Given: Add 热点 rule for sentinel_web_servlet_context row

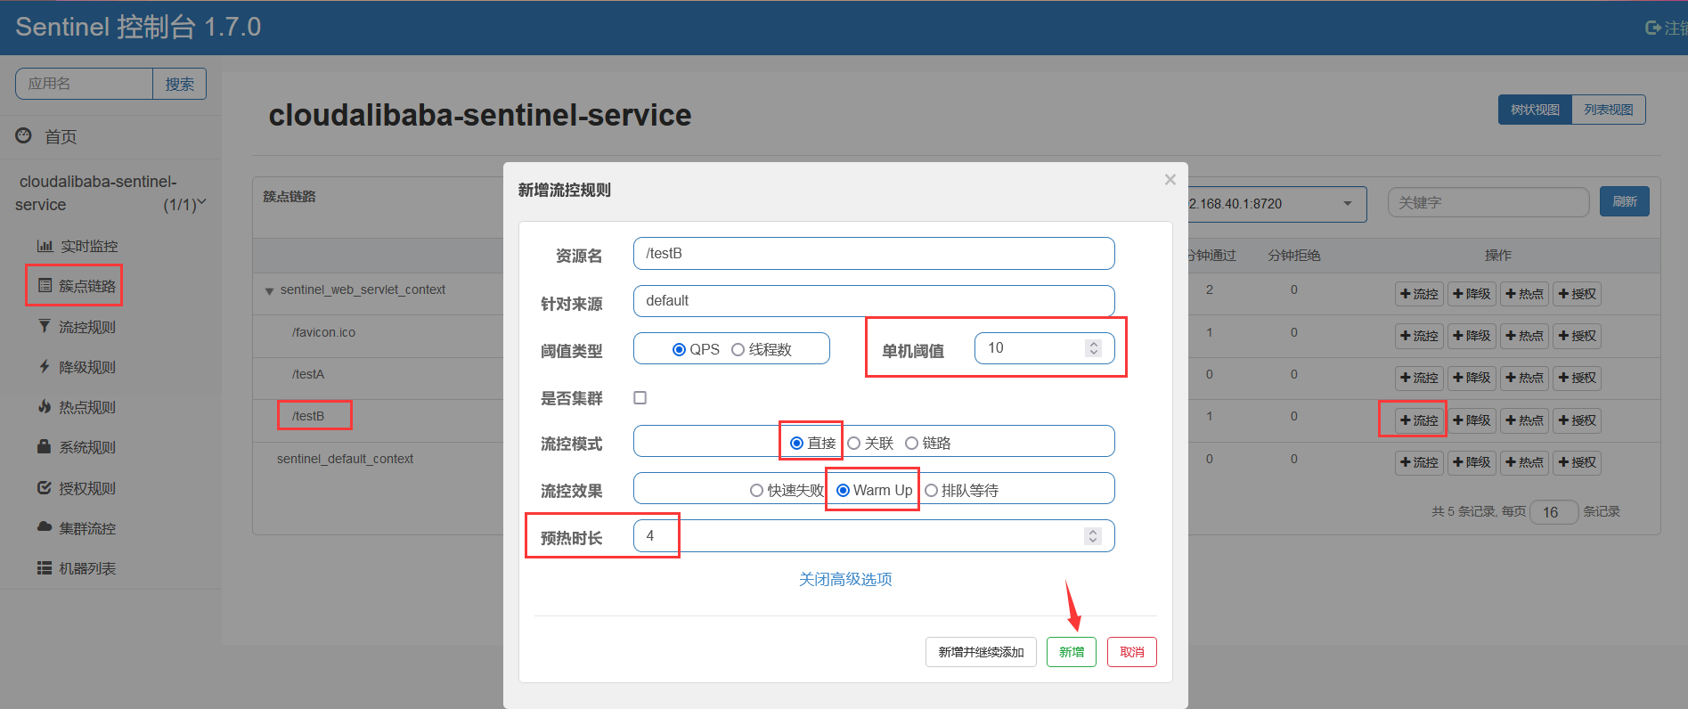Looking at the screenshot, I should pyautogui.click(x=1524, y=294).
